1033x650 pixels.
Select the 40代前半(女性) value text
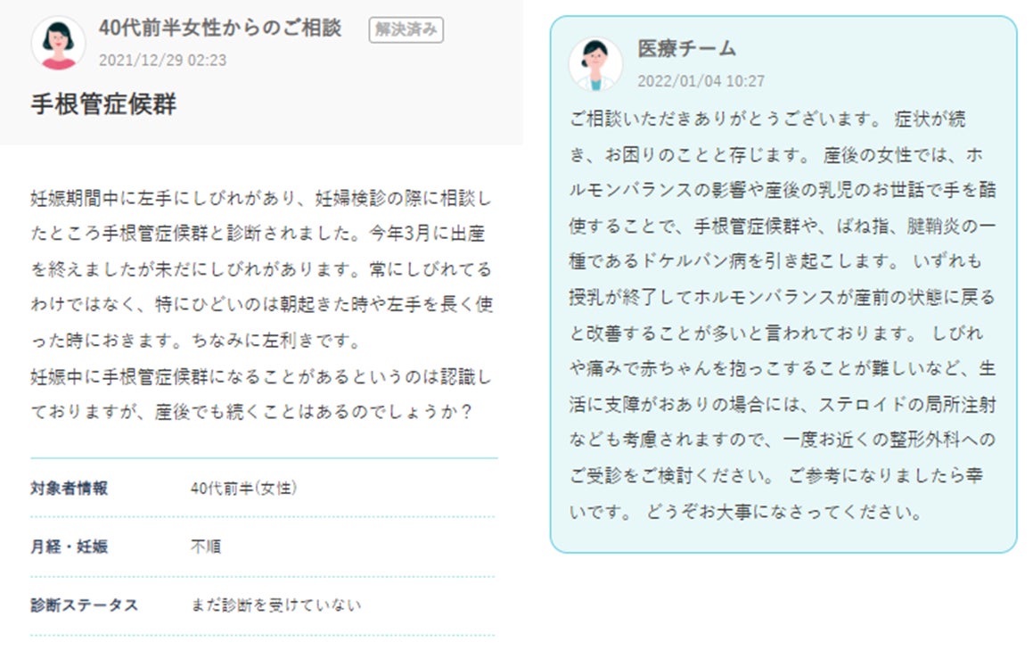coord(243,488)
